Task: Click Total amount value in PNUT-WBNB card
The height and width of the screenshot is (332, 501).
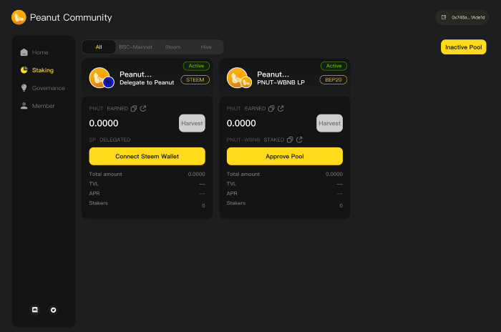Action: [334, 174]
